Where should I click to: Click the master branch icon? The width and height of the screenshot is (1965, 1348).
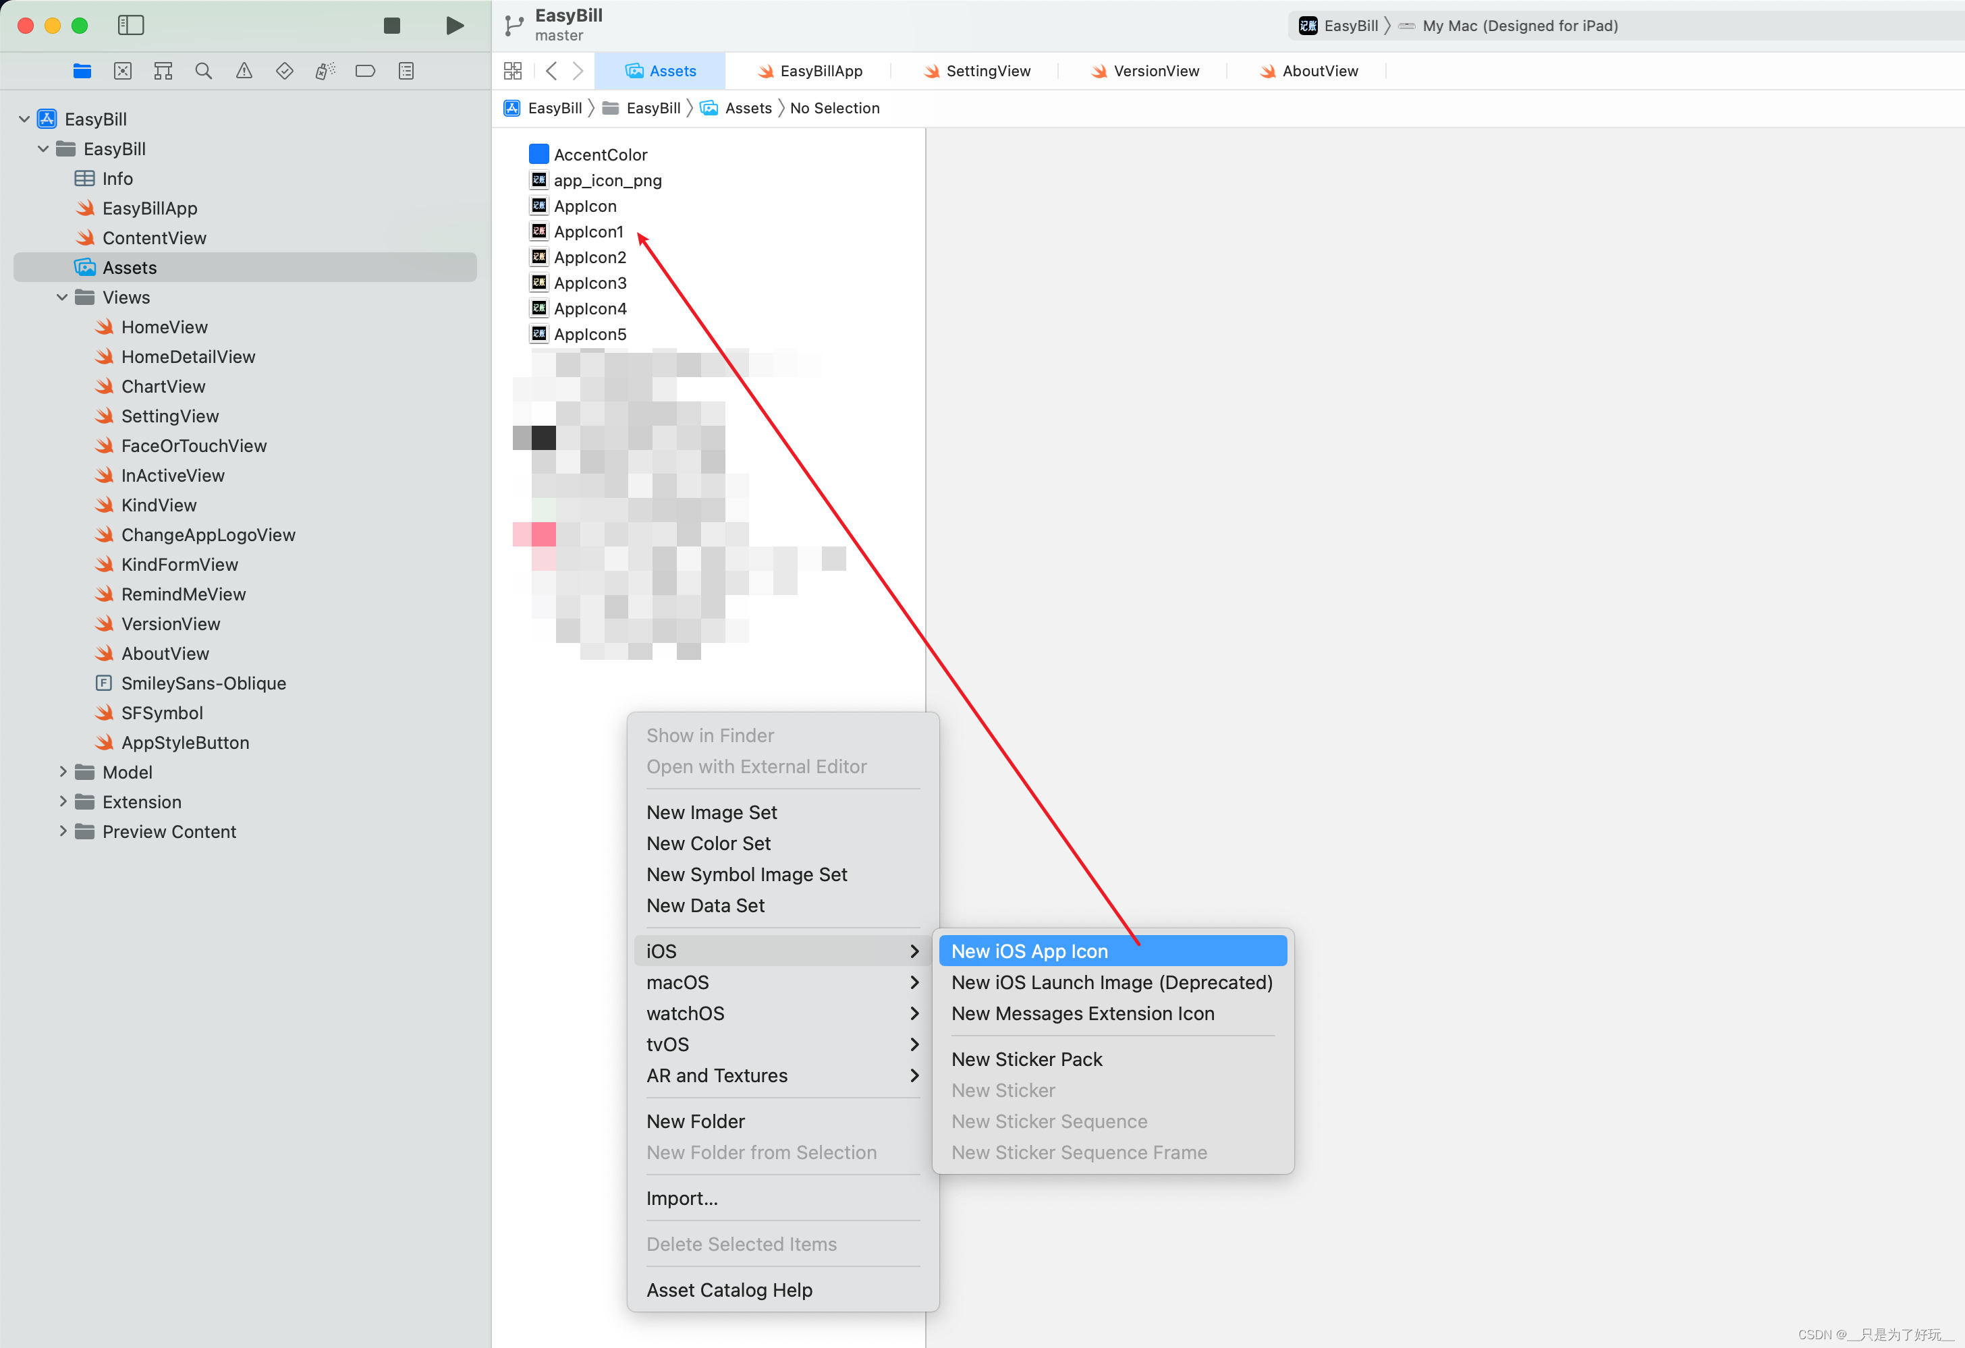(x=514, y=26)
